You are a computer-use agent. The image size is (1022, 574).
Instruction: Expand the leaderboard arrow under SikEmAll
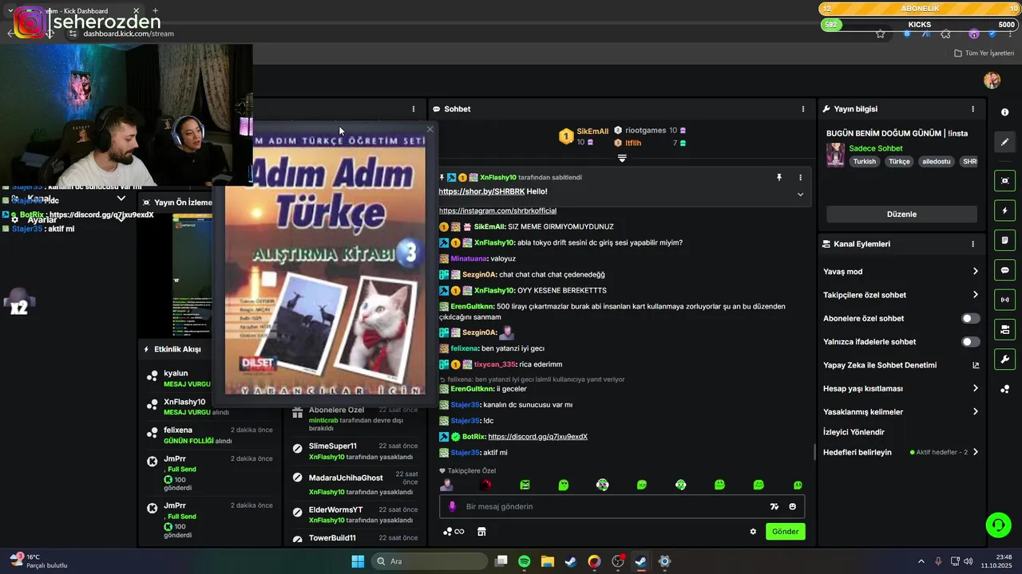(x=622, y=158)
